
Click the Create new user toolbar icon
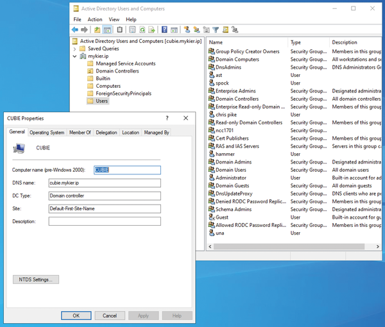coord(187,30)
